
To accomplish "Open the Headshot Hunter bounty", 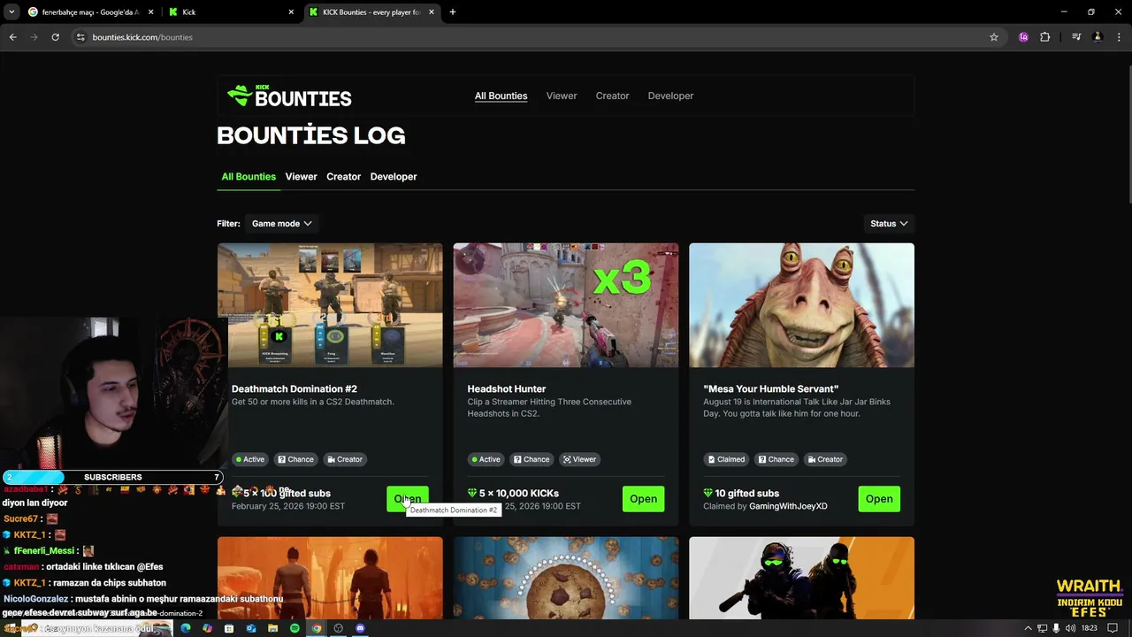I will click(643, 499).
